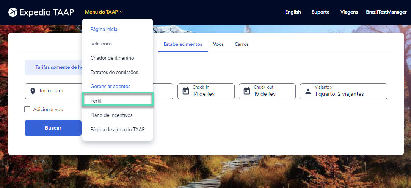Click the Expedia TAAP logo
The width and height of the screenshot is (411, 188).
(x=41, y=12)
